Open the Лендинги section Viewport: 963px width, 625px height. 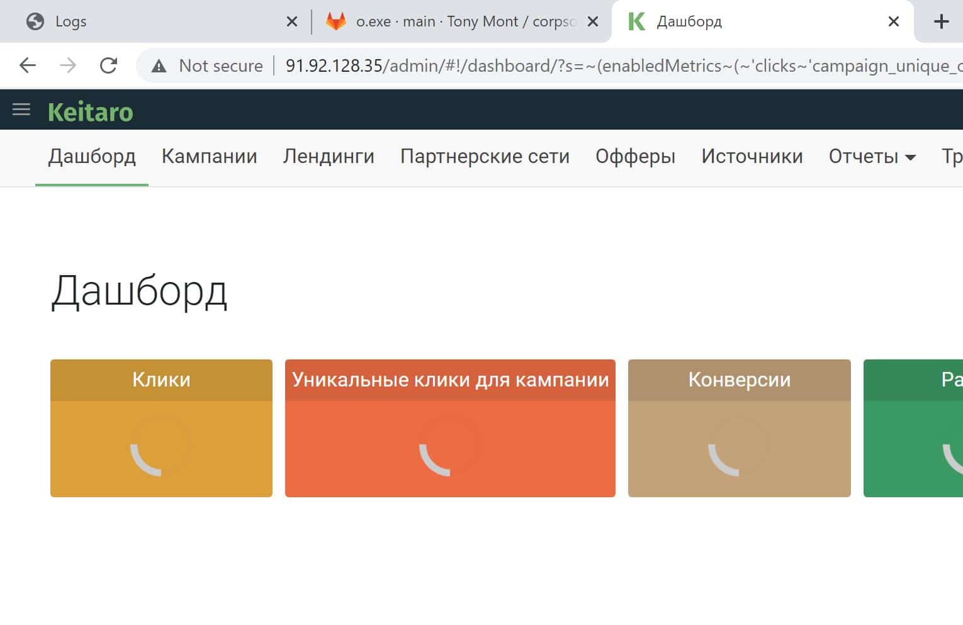329,156
